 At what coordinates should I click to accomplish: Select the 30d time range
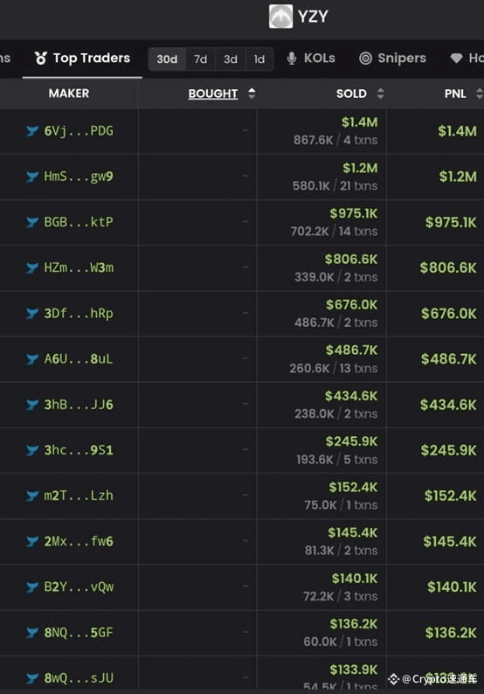[167, 59]
